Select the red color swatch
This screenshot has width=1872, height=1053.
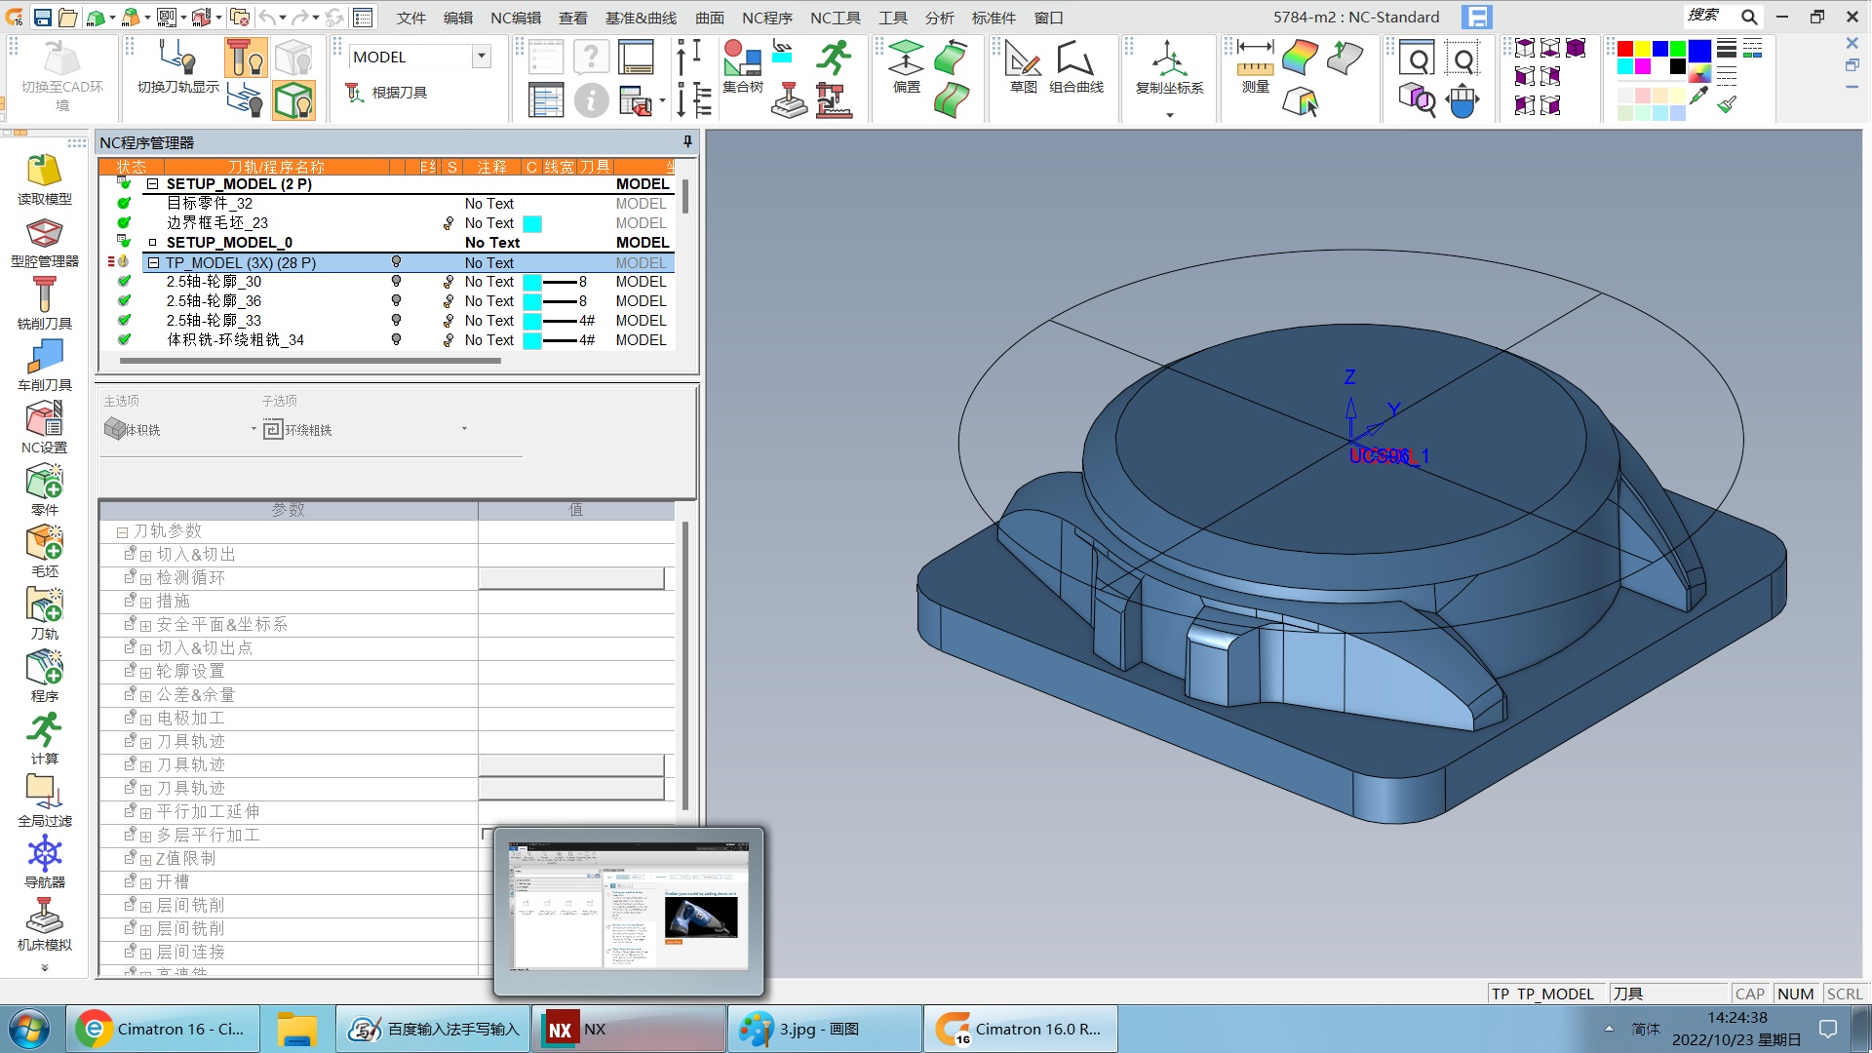click(1625, 49)
